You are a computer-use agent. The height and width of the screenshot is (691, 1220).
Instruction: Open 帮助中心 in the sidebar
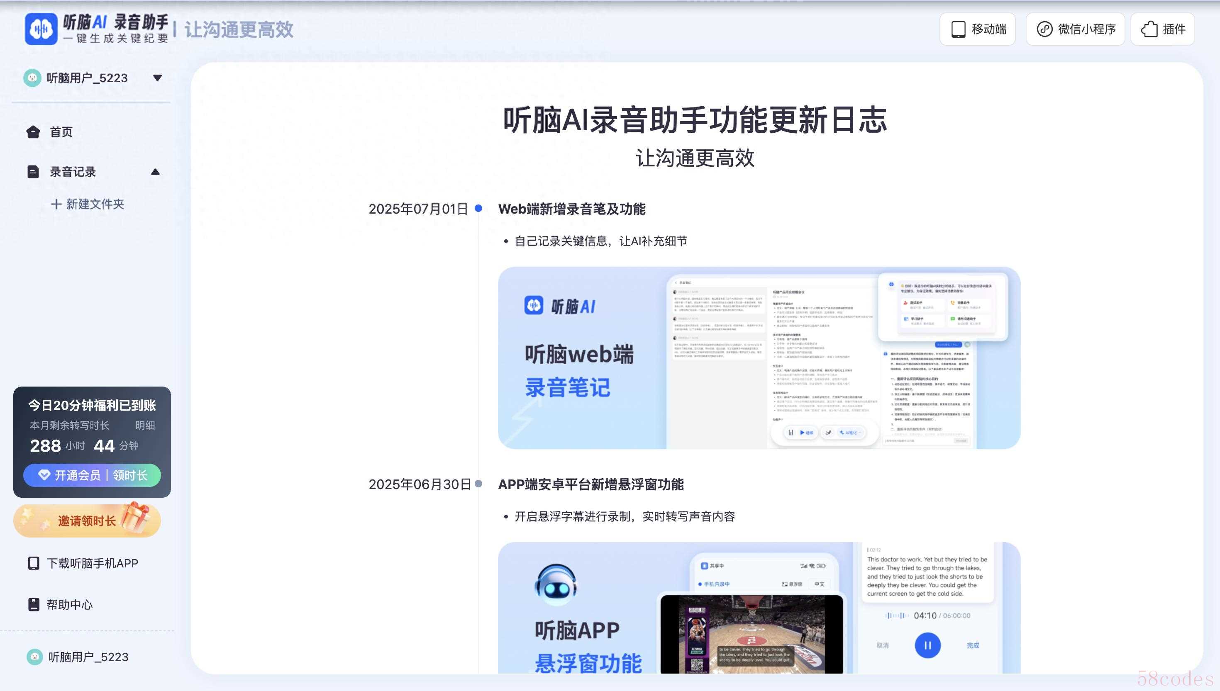point(60,605)
